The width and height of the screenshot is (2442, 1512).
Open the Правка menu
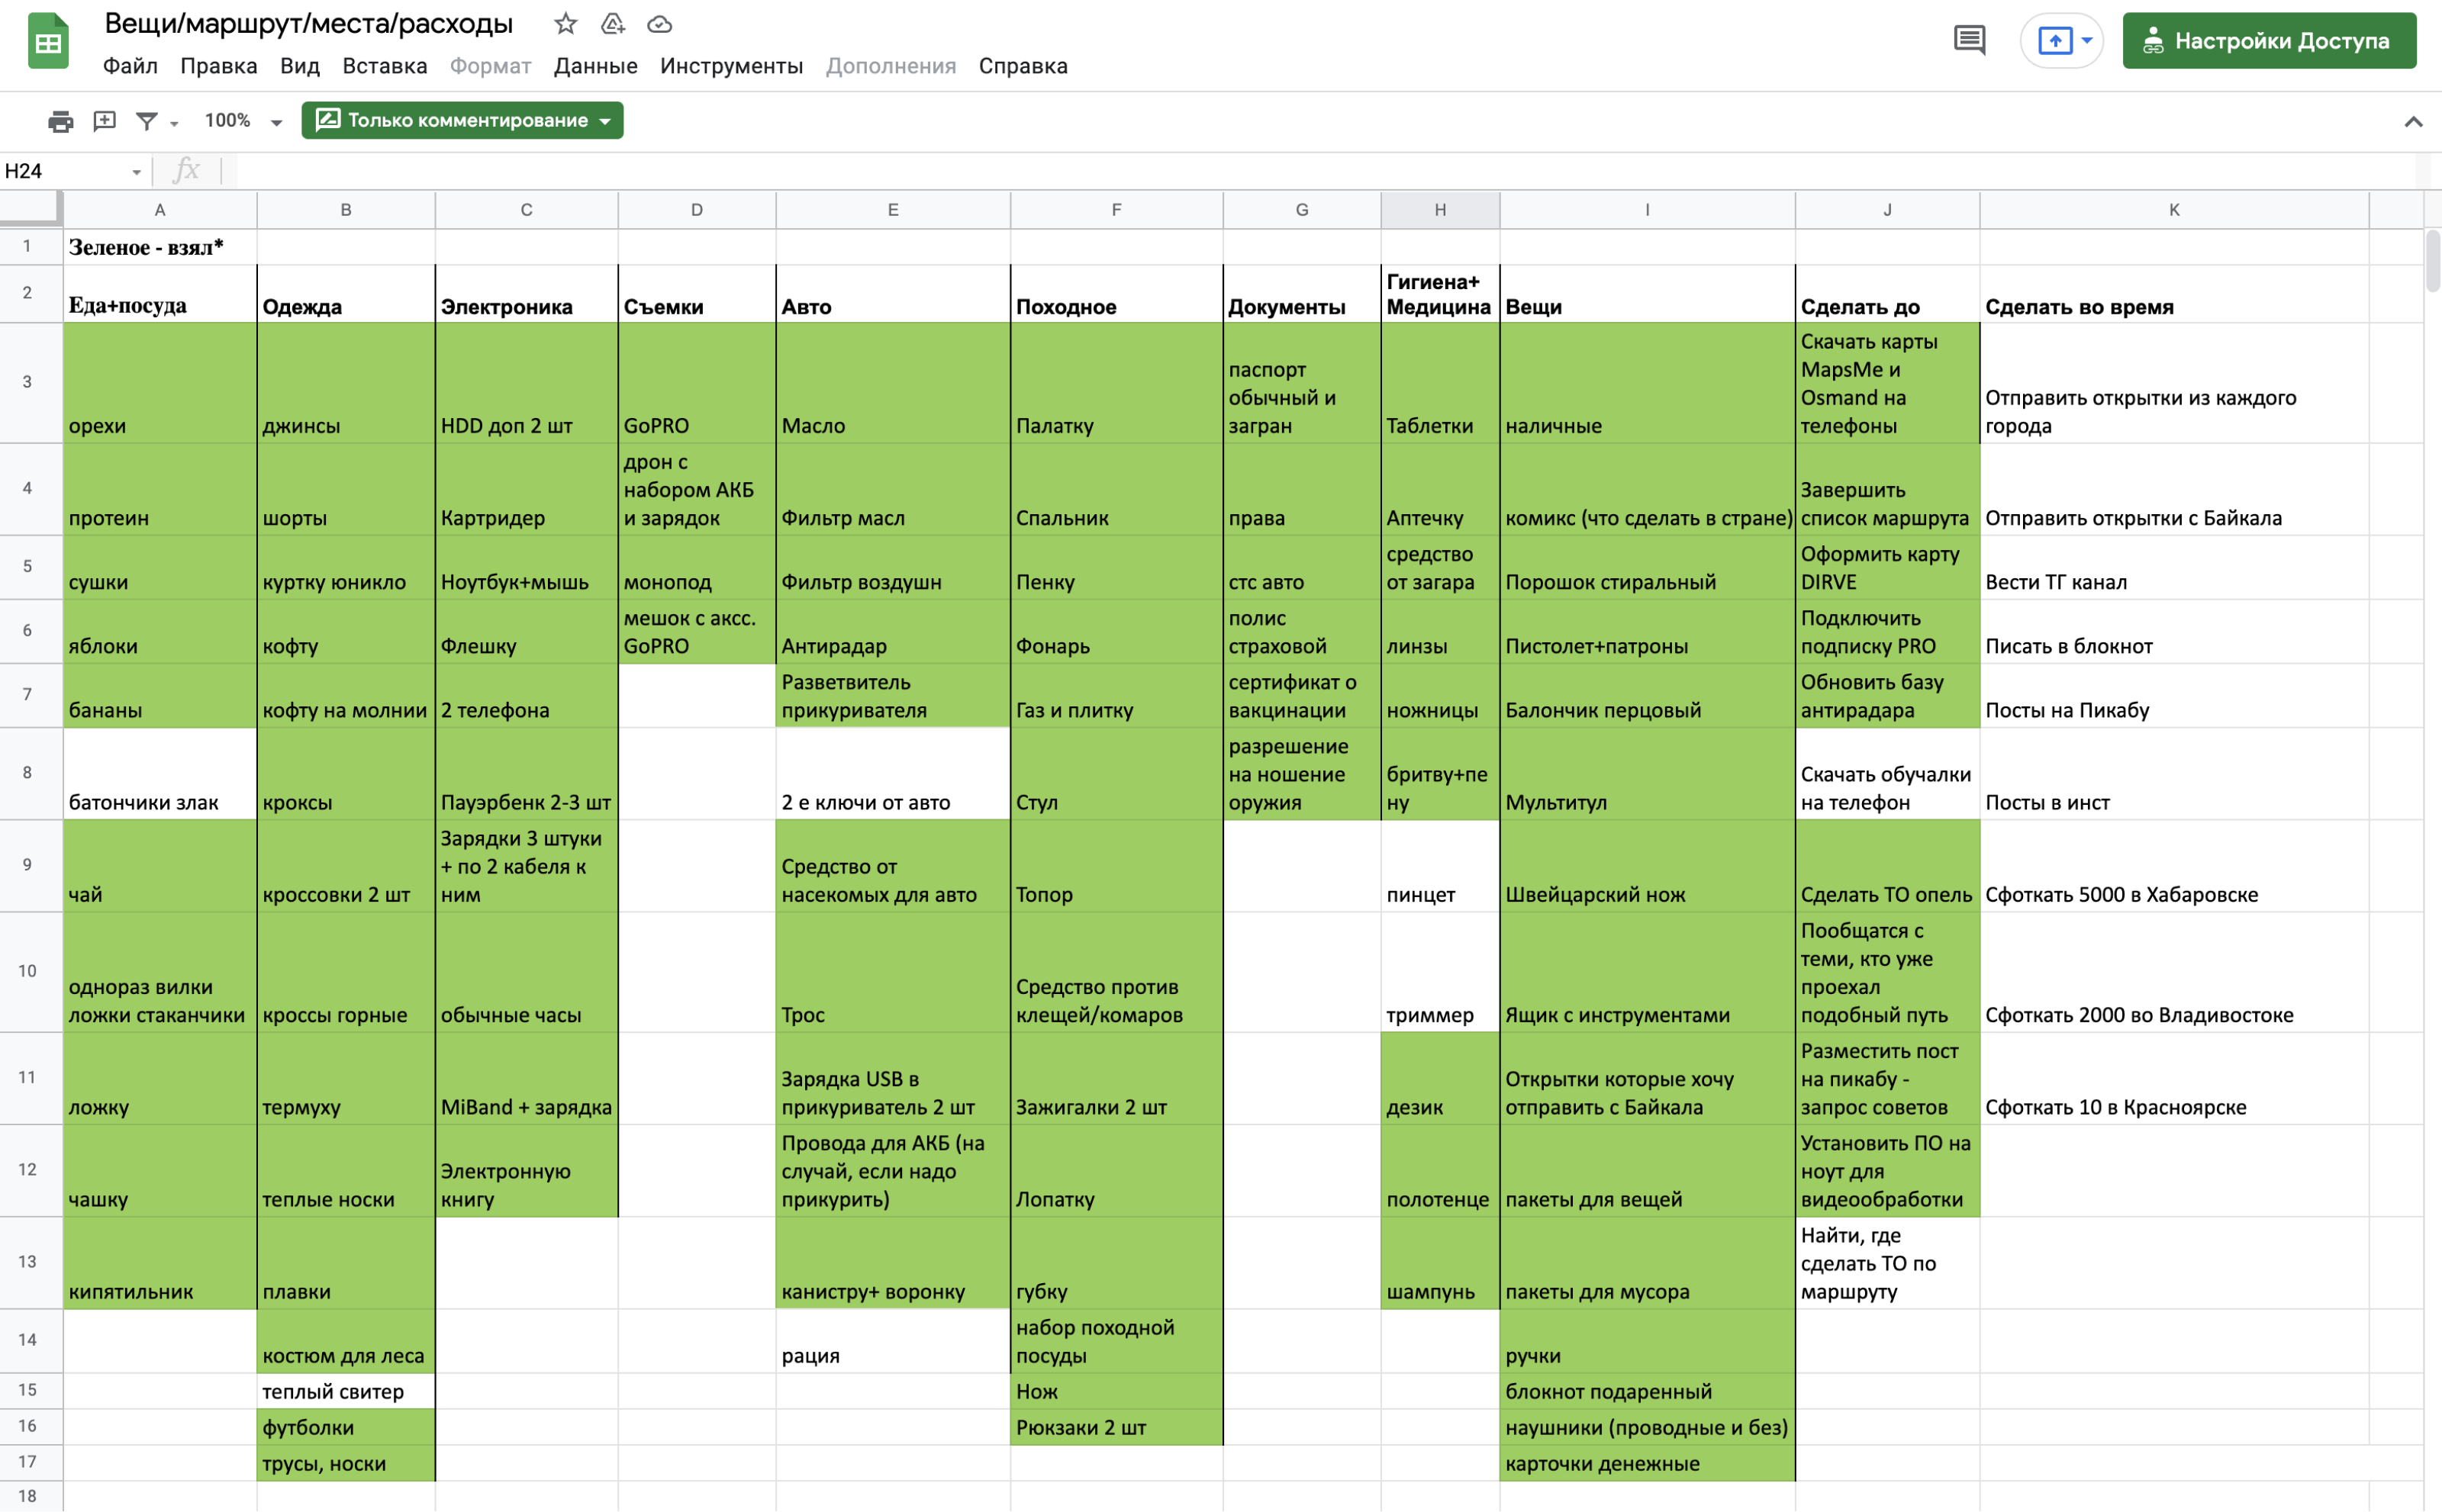pyautogui.click(x=218, y=66)
